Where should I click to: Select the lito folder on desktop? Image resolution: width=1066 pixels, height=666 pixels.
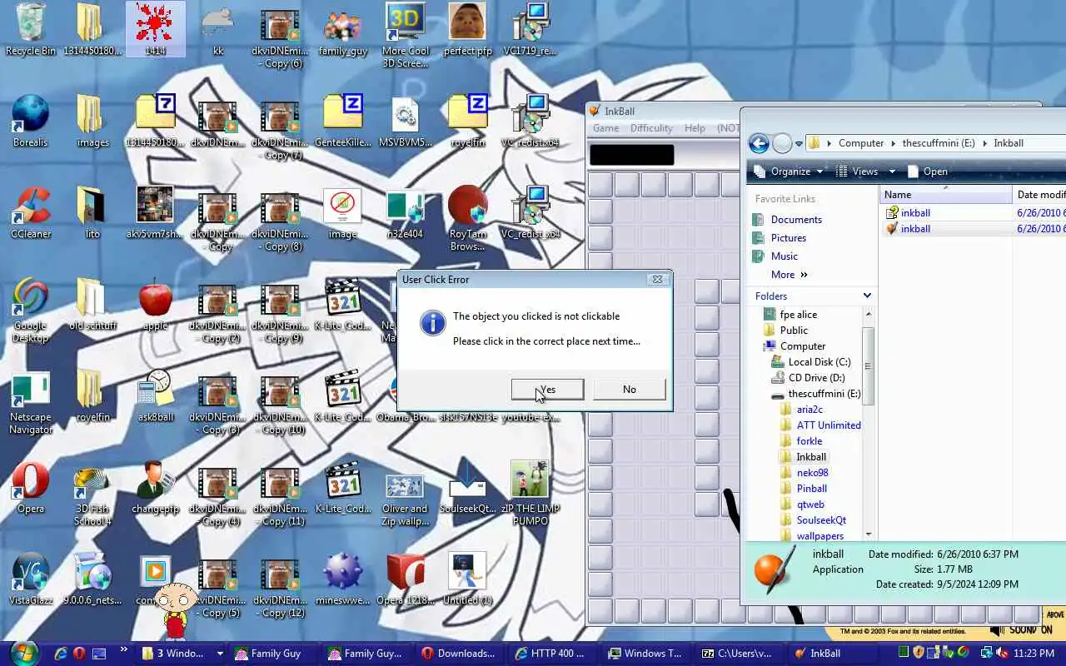pyautogui.click(x=92, y=212)
